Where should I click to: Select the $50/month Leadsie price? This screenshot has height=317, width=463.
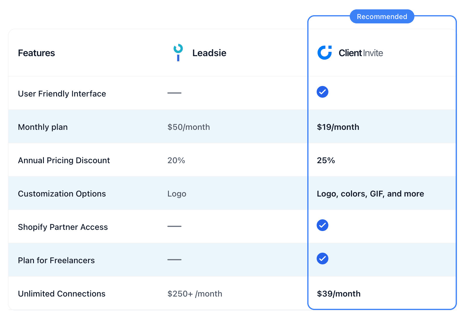pyautogui.click(x=188, y=127)
